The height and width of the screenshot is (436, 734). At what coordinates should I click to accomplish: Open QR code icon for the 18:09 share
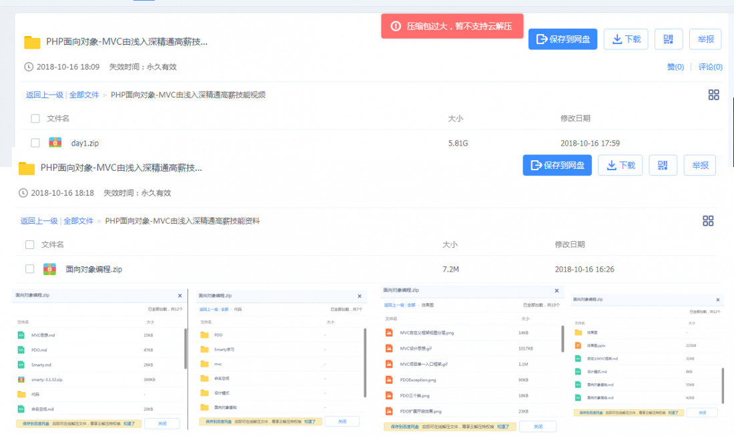click(668, 39)
